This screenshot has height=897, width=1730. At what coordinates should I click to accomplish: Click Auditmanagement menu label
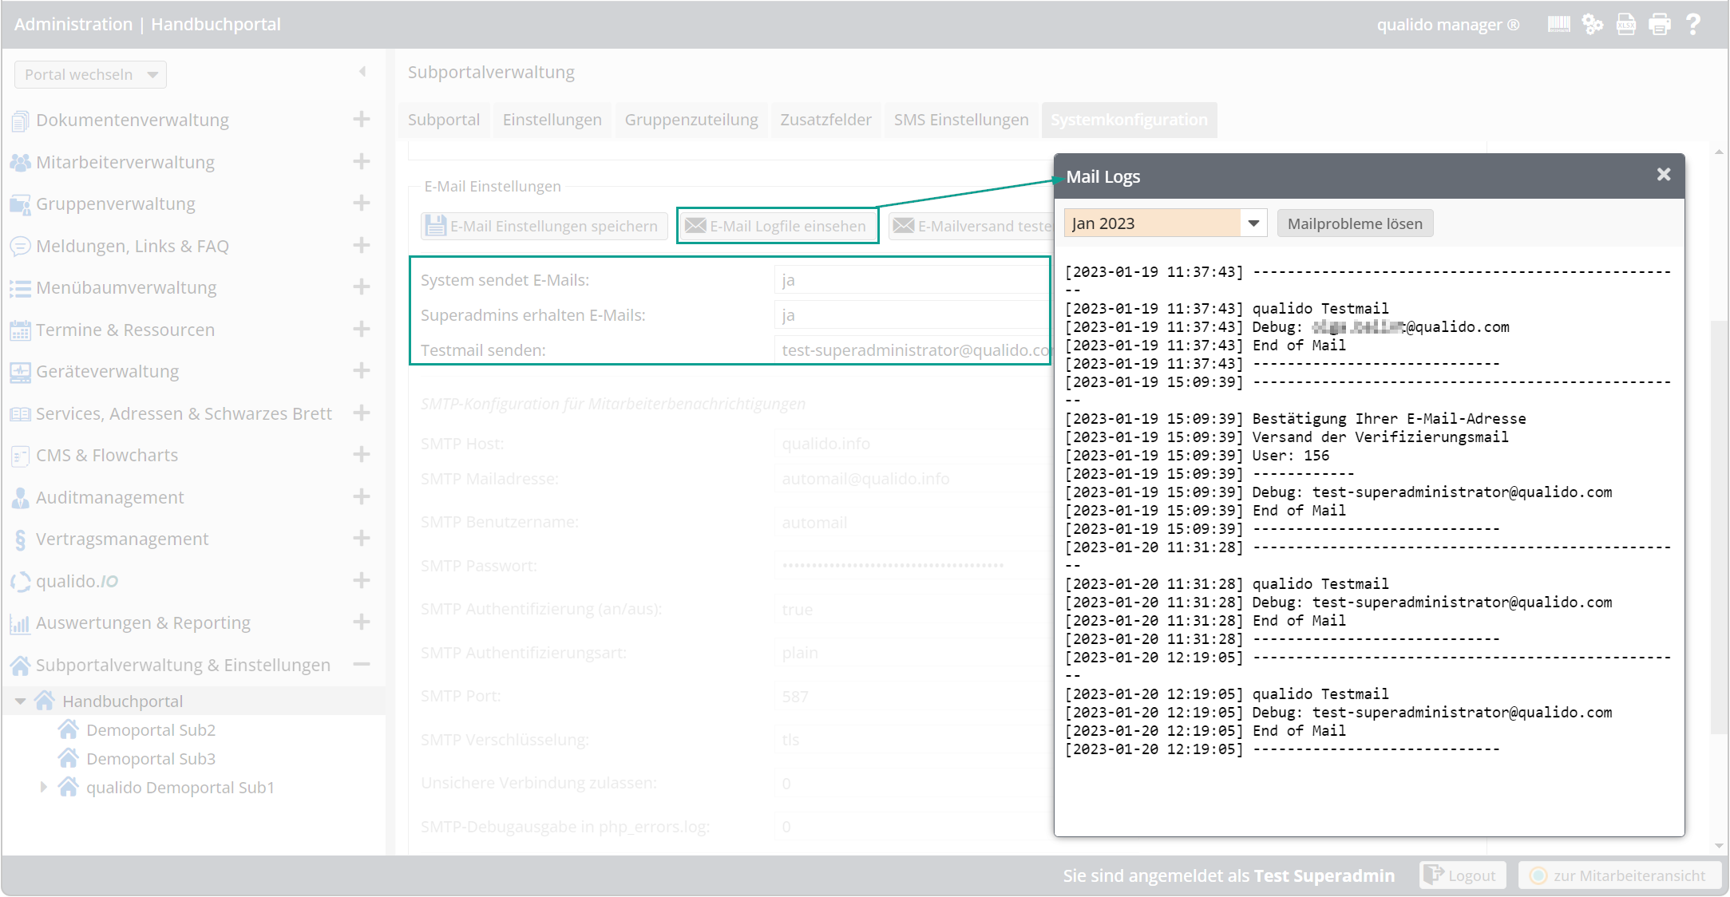click(109, 497)
